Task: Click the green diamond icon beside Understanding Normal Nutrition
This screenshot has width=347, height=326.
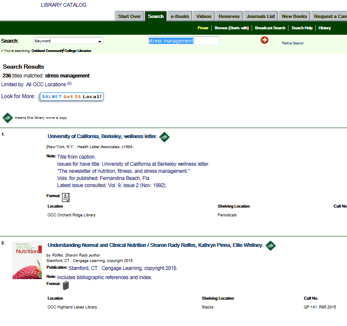Action: [x=270, y=246]
